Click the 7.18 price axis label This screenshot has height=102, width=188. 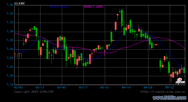(10, 85)
